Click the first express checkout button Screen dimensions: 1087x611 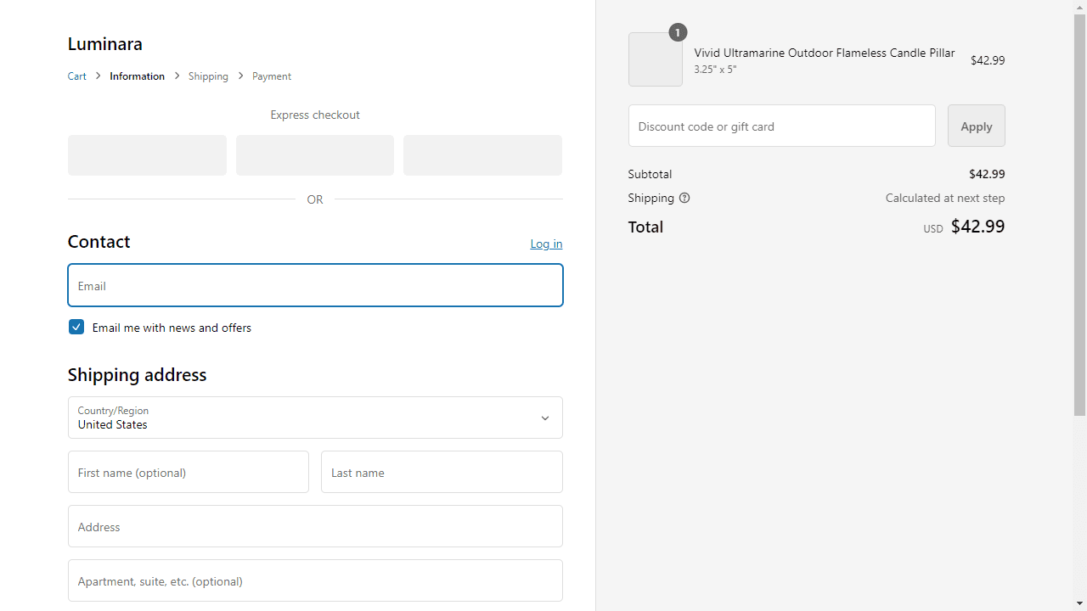(147, 155)
